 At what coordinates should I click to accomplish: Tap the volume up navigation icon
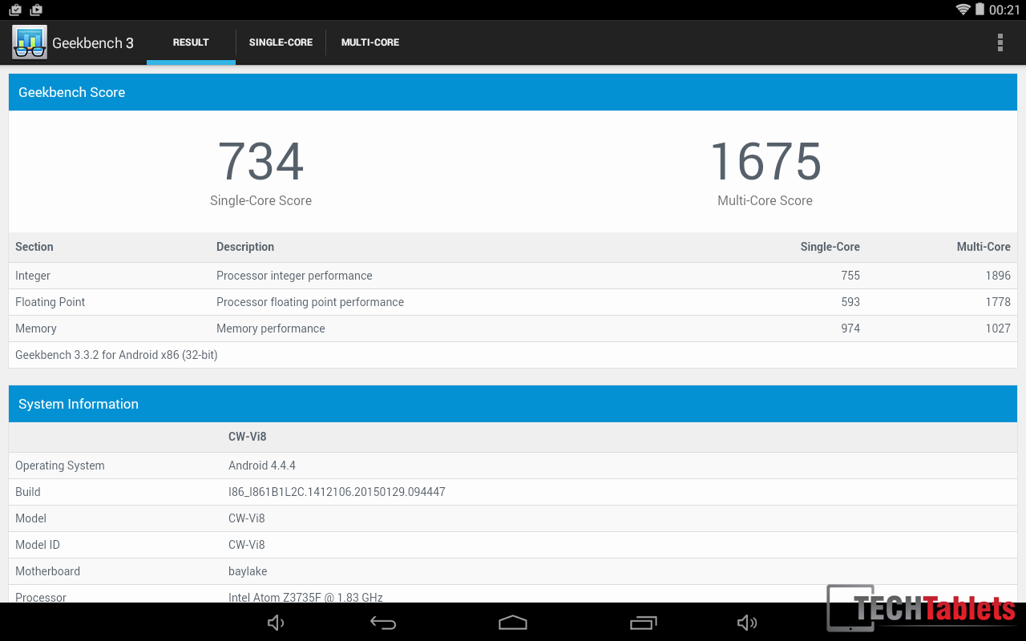(x=747, y=623)
